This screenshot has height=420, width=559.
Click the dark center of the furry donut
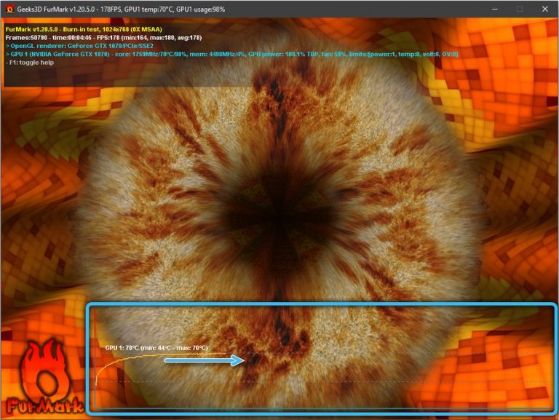coord(281,211)
